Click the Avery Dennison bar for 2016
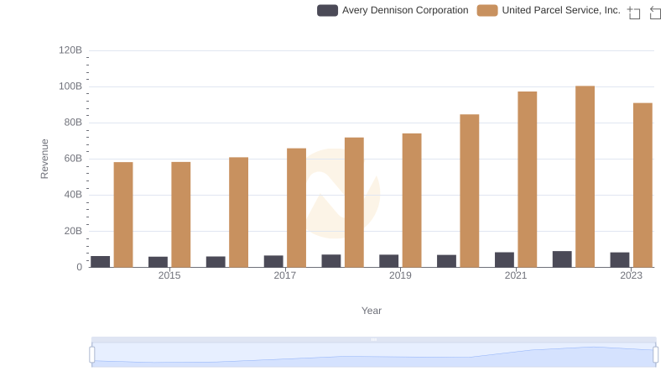Screen dimensions: 671x387 point(216,262)
